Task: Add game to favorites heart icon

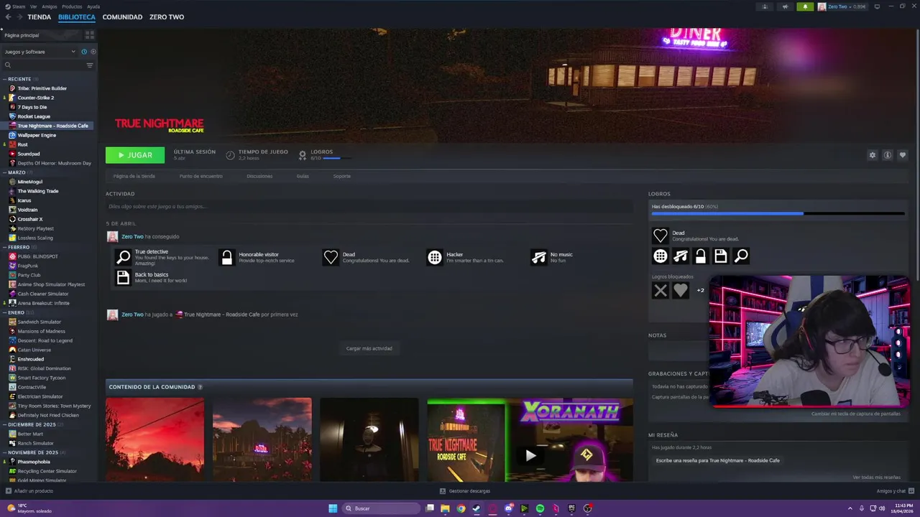Action: 903,155
